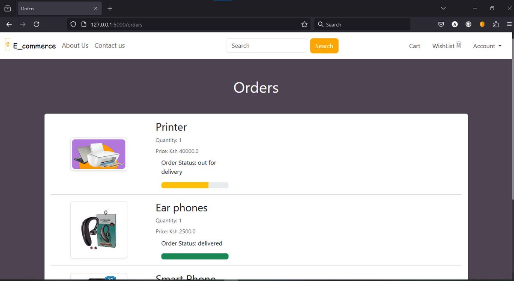Open Firefox recent browsing list icon
The width and height of the screenshot is (514, 281).
pos(7,9)
